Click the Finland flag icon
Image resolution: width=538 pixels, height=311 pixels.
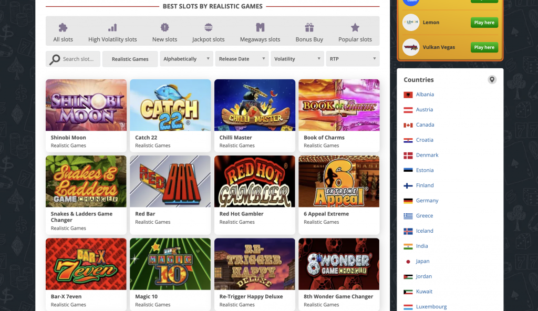pyautogui.click(x=408, y=186)
